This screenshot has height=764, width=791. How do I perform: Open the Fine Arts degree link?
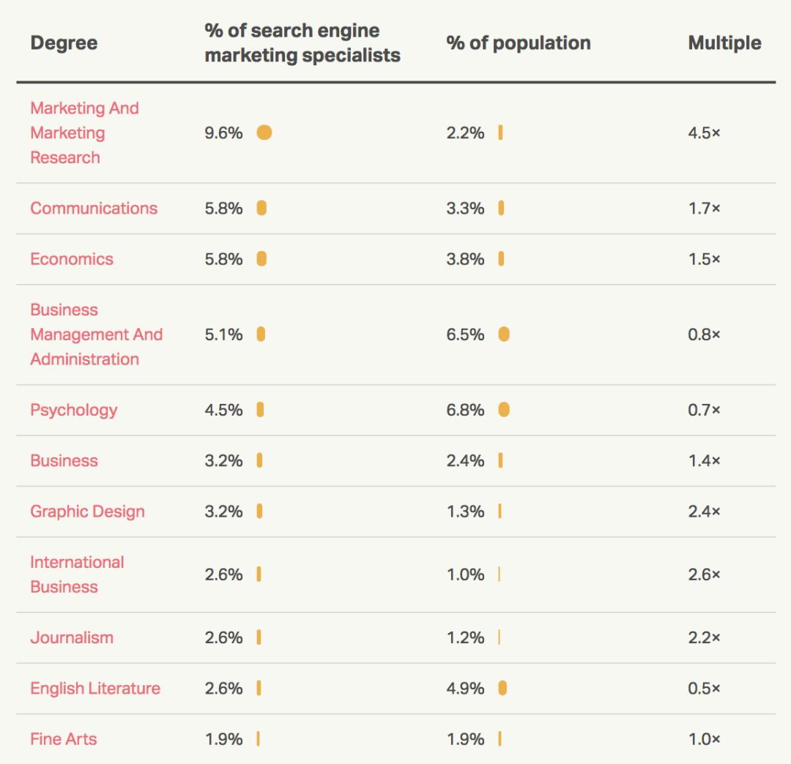[x=63, y=739]
